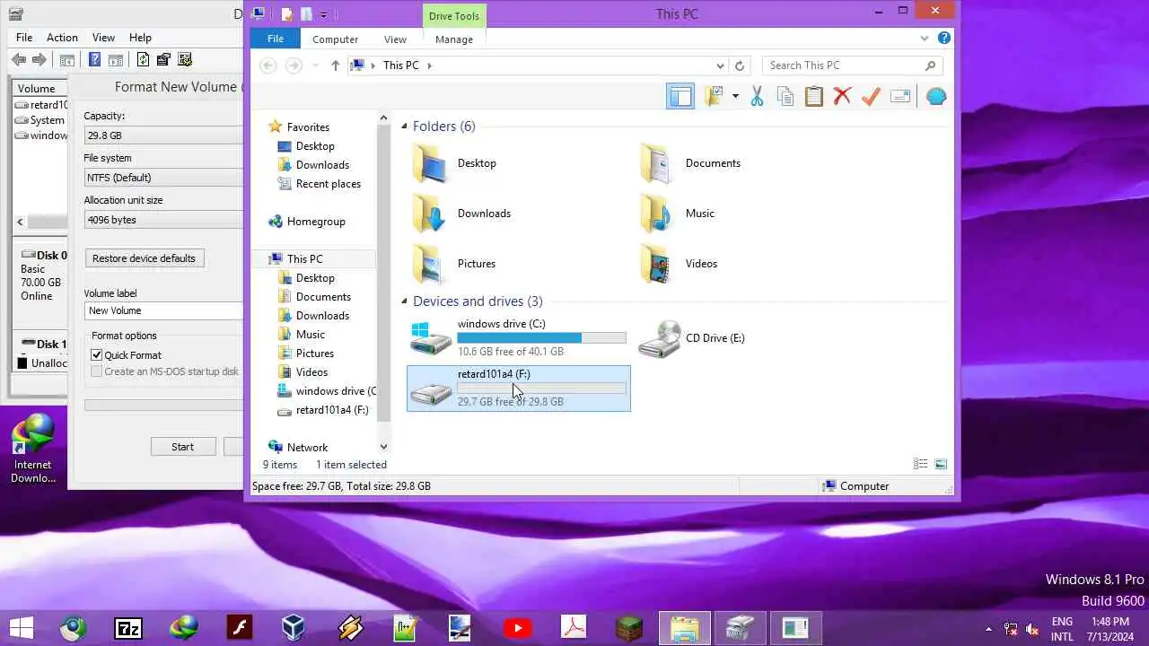Open Adobe Flash icon on the taskbar

coord(240,628)
